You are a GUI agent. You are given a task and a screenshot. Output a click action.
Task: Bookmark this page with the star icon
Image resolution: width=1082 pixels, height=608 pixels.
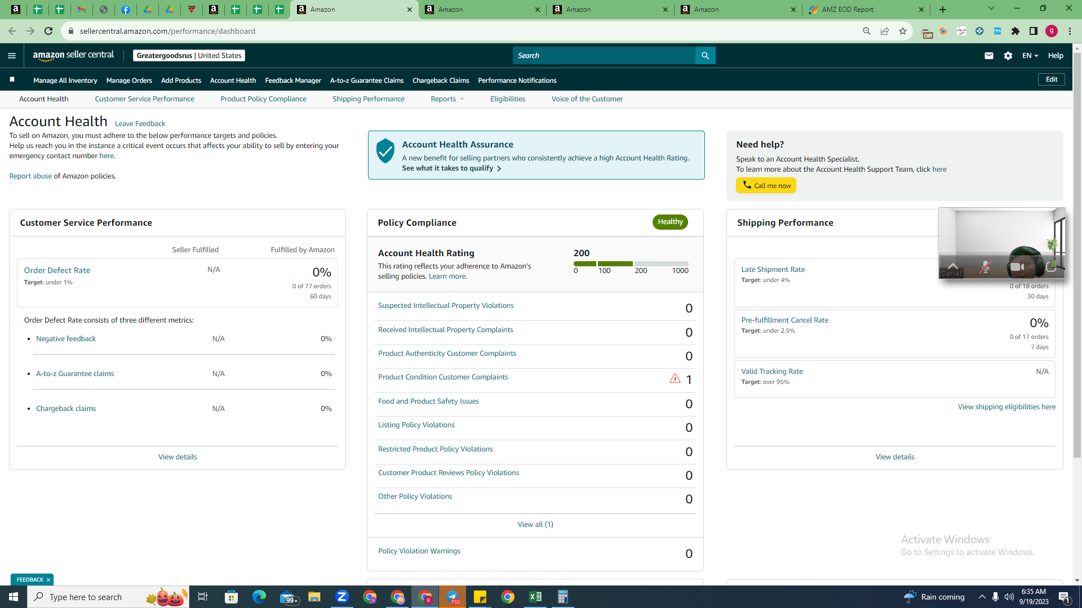pyautogui.click(x=903, y=31)
